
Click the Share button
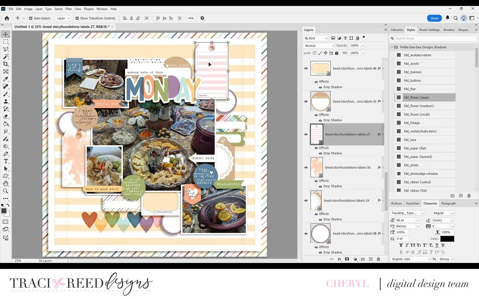point(435,18)
